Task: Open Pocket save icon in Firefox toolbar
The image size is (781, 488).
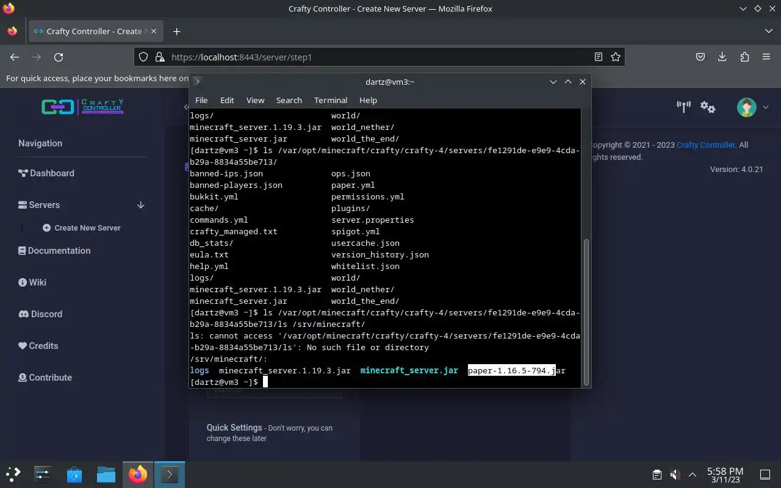Action: [700, 57]
